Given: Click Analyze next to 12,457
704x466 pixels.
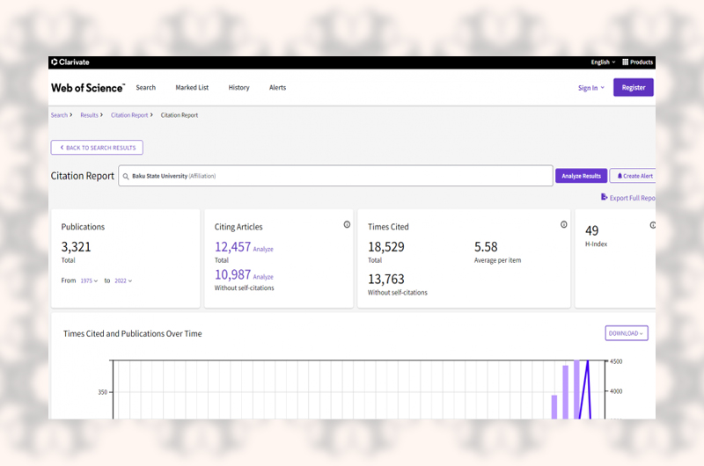Looking at the screenshot, I should [x=263, y=249].
